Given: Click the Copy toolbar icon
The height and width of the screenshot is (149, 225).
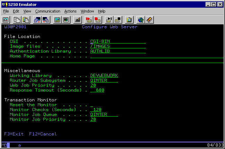Looking at the screenshot, I should point(17,20).
